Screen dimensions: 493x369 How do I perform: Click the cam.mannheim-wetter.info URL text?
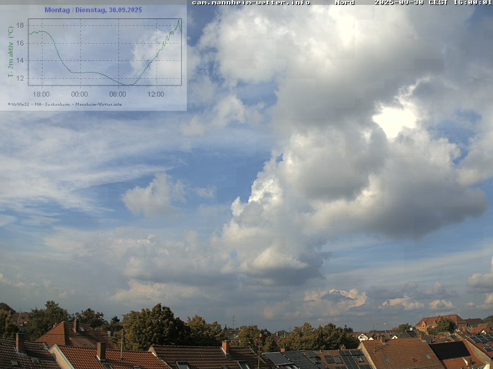point(251,2)
